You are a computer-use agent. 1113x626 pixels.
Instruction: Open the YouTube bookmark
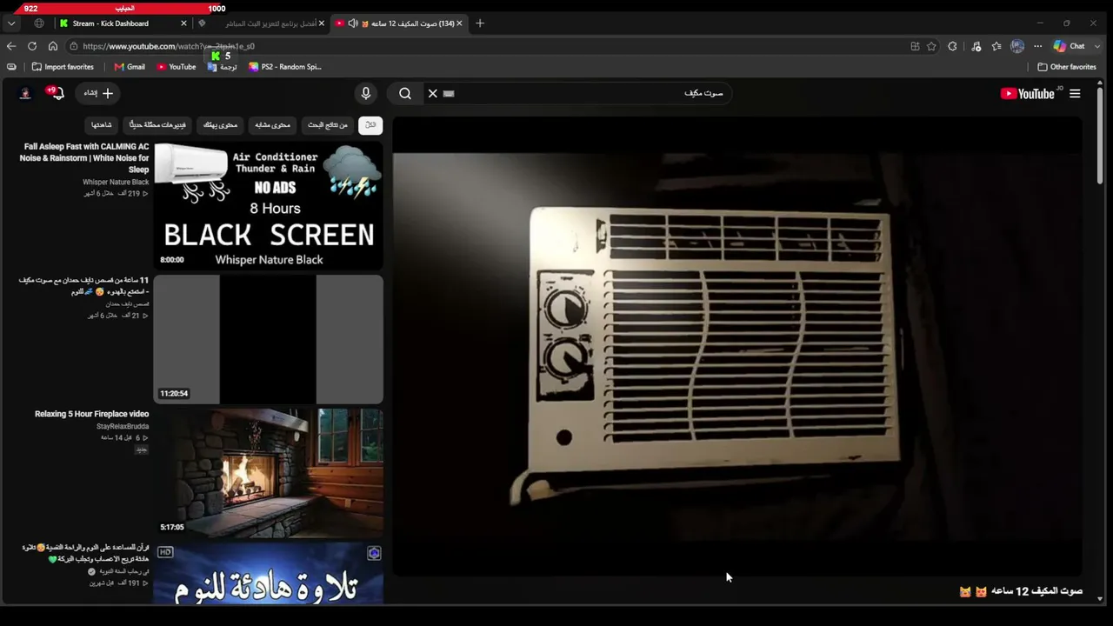tap(177, 67)
